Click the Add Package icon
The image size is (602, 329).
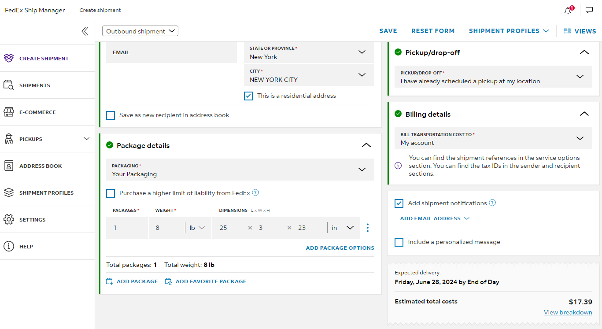tap(110, 281)
